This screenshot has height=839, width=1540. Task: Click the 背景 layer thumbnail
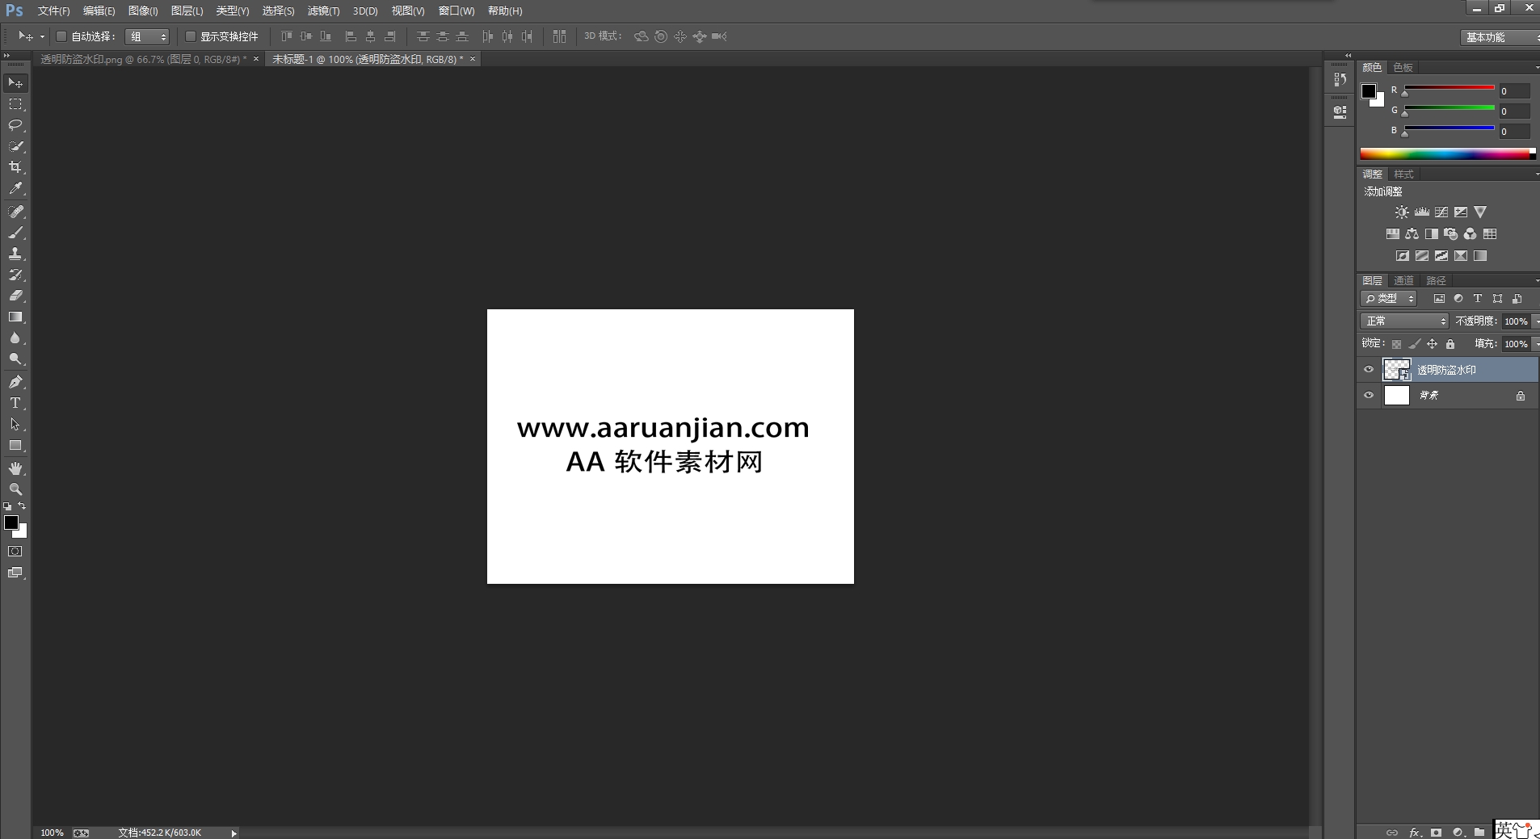click(1397, 395)
